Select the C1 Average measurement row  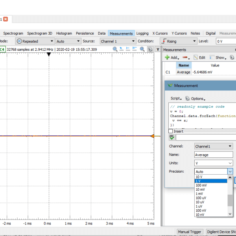coord(200,72)
